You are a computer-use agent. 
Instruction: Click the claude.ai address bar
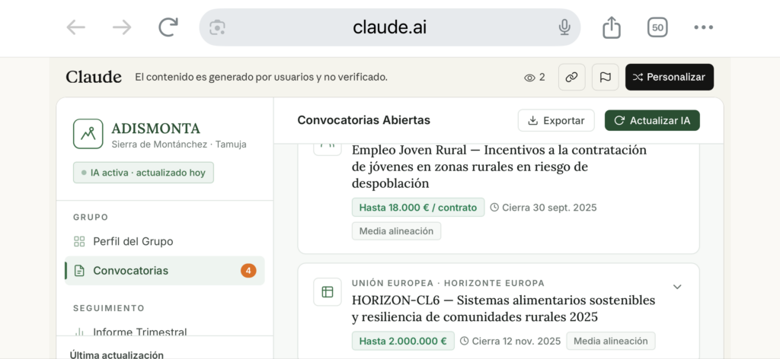[389, 27]
